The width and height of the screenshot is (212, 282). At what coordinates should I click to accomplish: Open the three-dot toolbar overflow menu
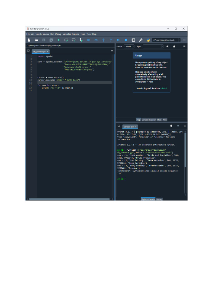coord(184,40)
